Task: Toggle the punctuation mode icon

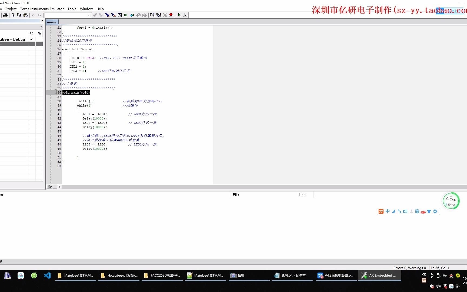Action: (399, 211)
